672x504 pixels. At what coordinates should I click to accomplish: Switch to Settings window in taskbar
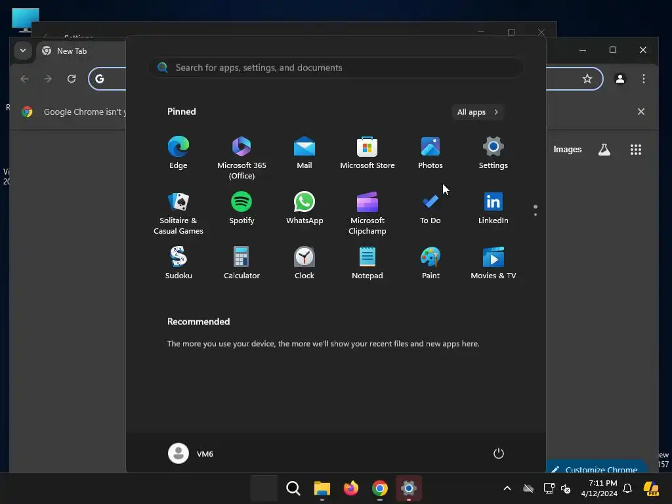(409, 488)
